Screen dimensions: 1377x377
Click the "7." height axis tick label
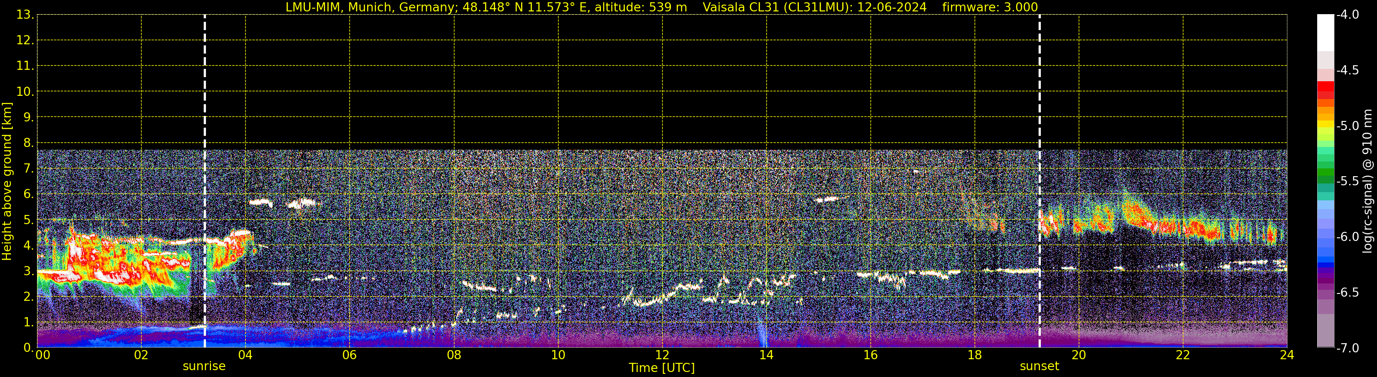click(x=28, y=169)
